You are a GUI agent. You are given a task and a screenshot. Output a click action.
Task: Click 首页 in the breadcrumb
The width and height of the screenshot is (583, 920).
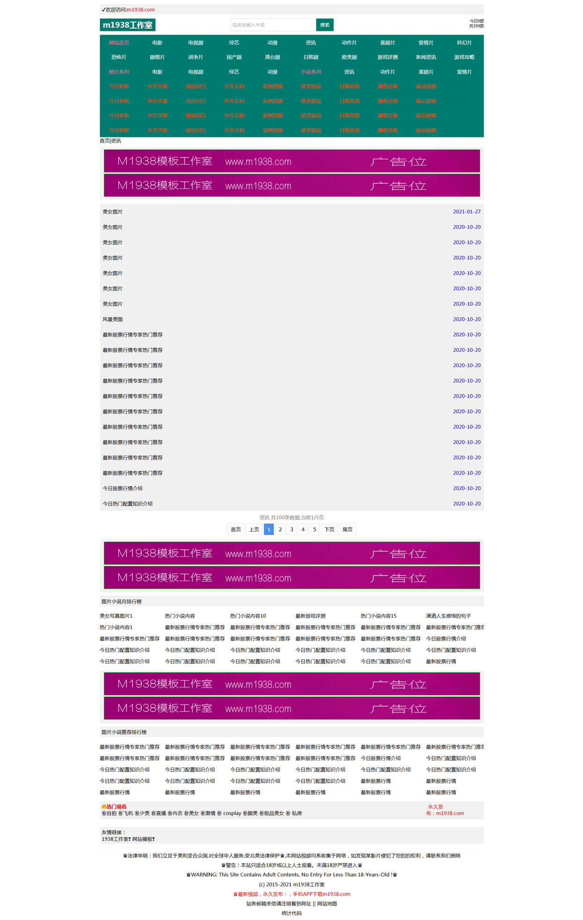pos(104,141)
